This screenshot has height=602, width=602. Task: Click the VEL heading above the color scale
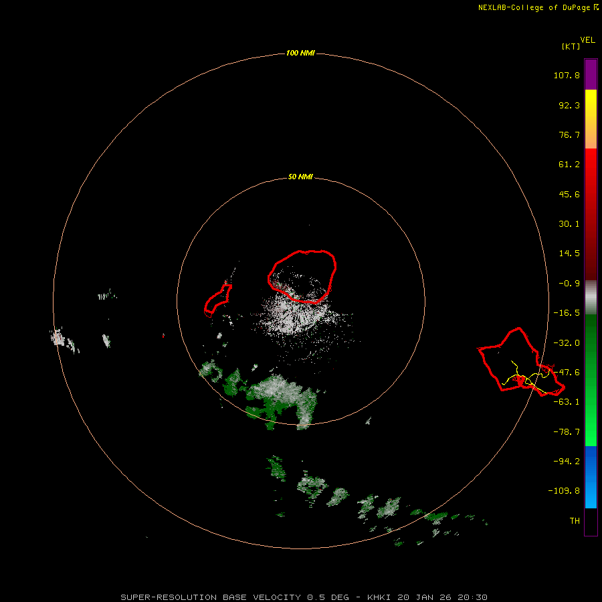tap(587, 40)
